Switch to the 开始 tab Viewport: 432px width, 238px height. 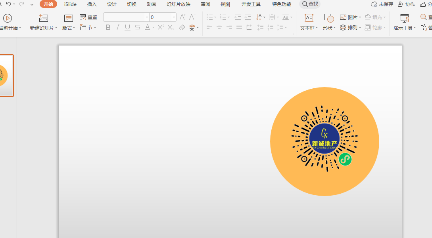pos(48,4)
